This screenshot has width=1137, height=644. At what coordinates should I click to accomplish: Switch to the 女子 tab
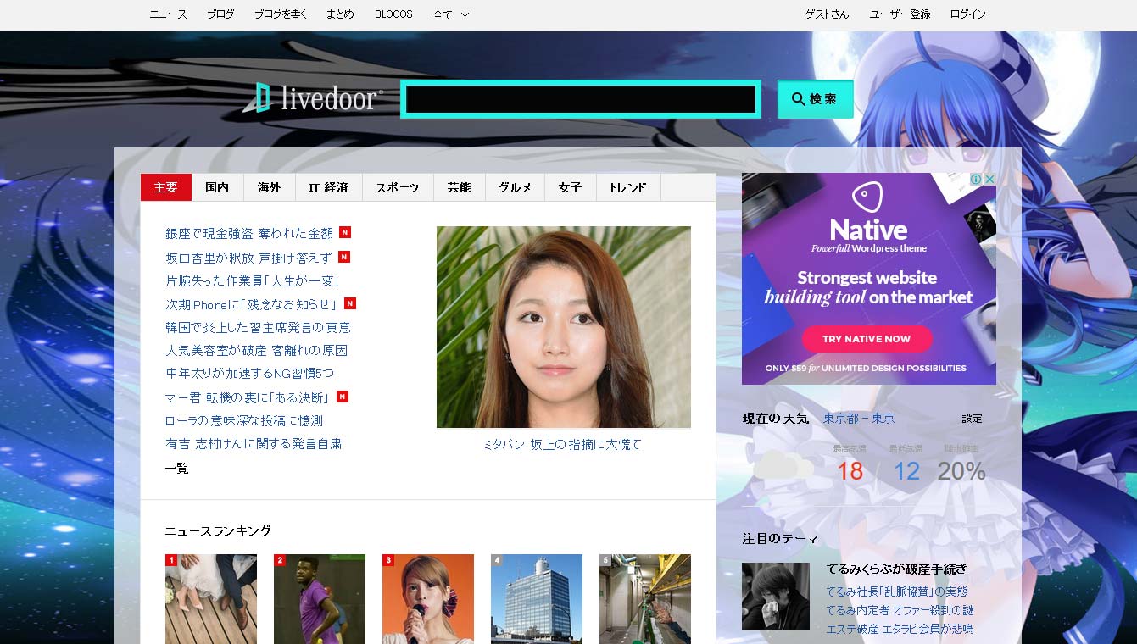[570, 187]
